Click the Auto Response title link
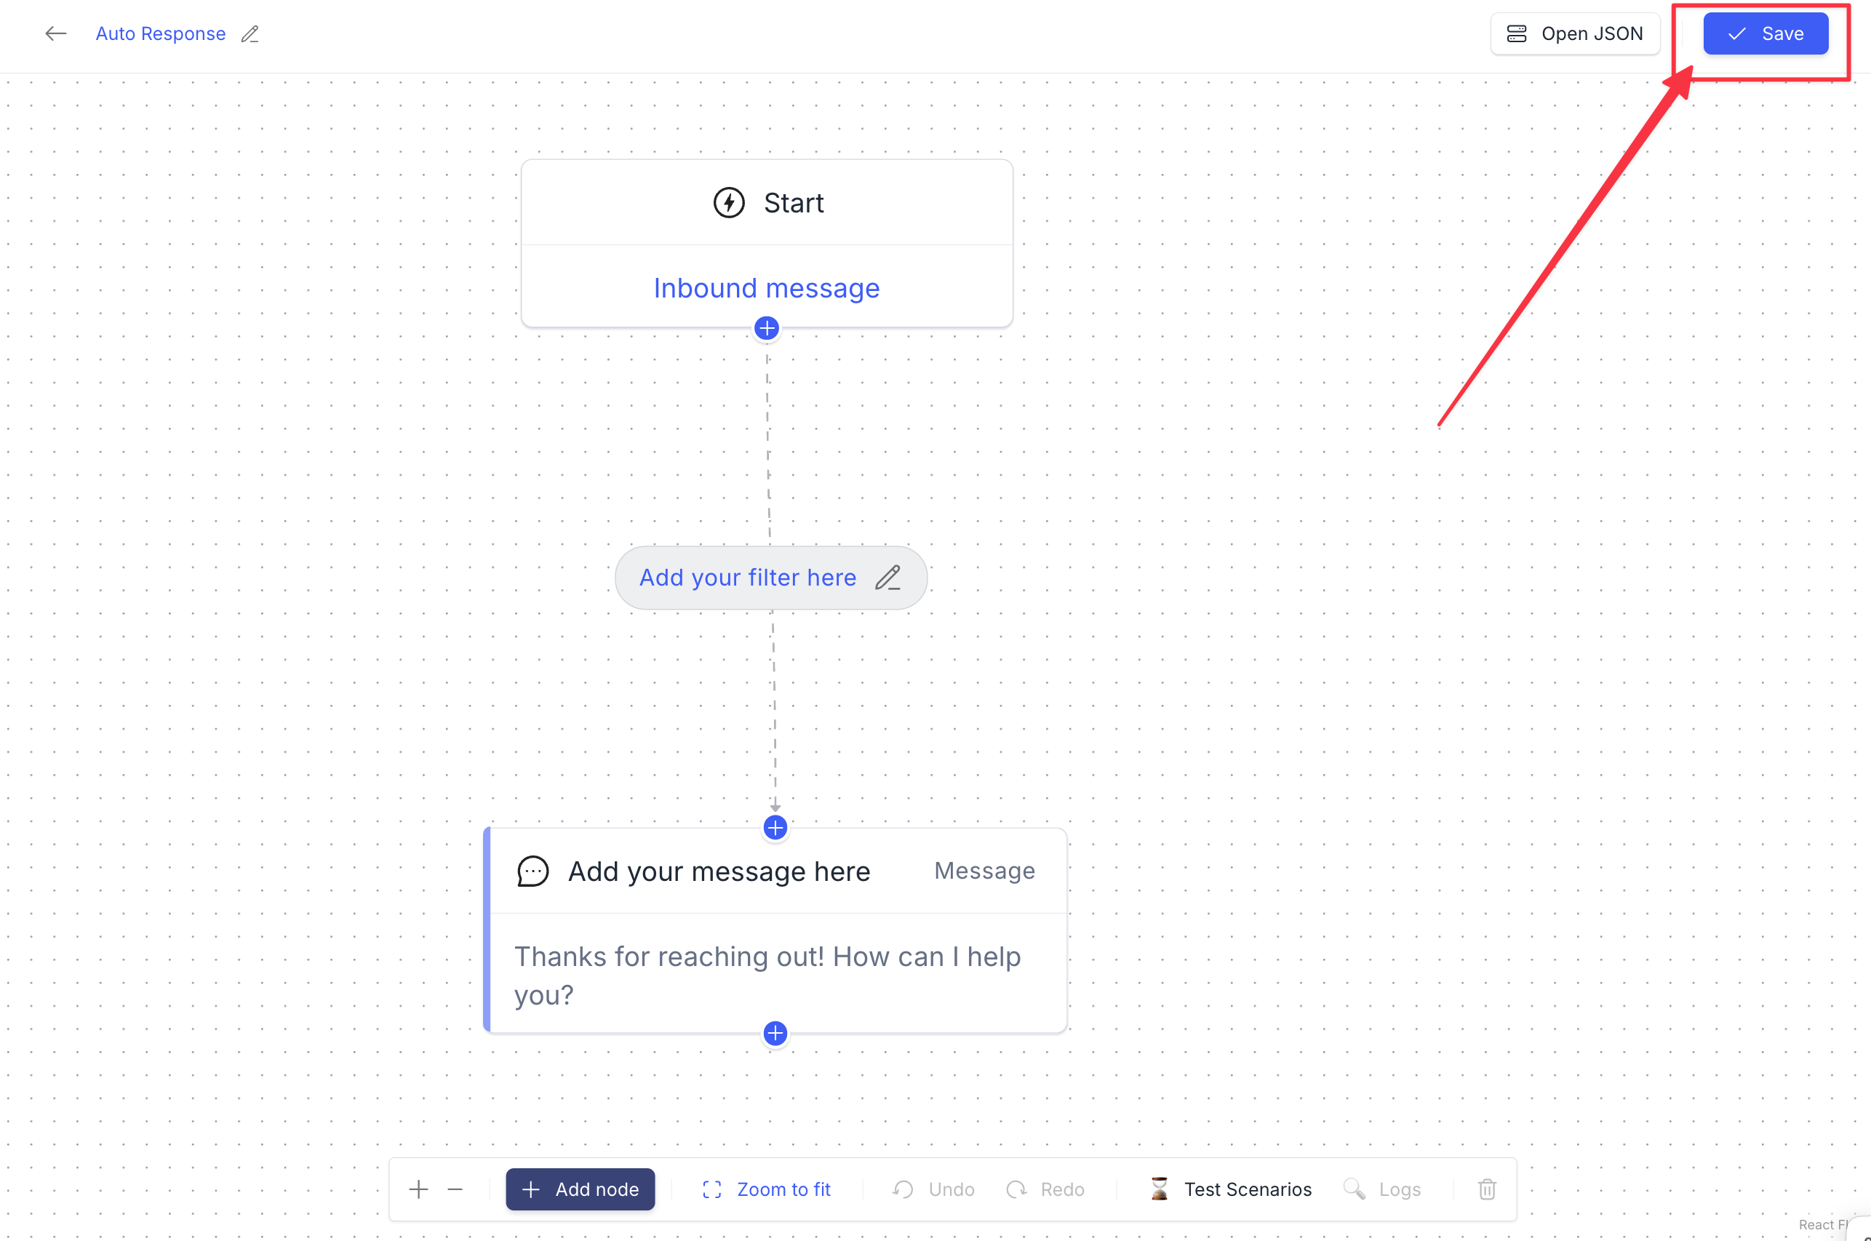Viewport: 1871px width, 1241px height. [x=161, y=34]
